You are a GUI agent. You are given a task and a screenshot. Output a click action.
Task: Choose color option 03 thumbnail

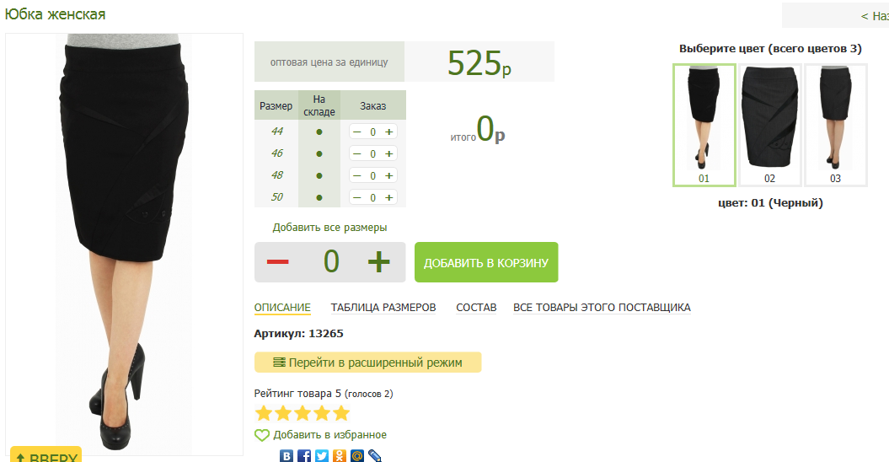pos(835,124)
